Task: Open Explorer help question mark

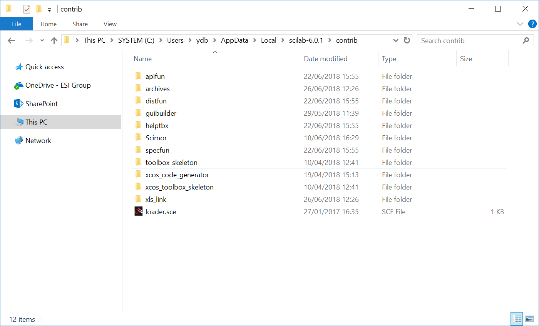Action: [532, 24]
